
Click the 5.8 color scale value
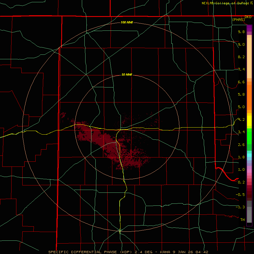click(241, 95)
